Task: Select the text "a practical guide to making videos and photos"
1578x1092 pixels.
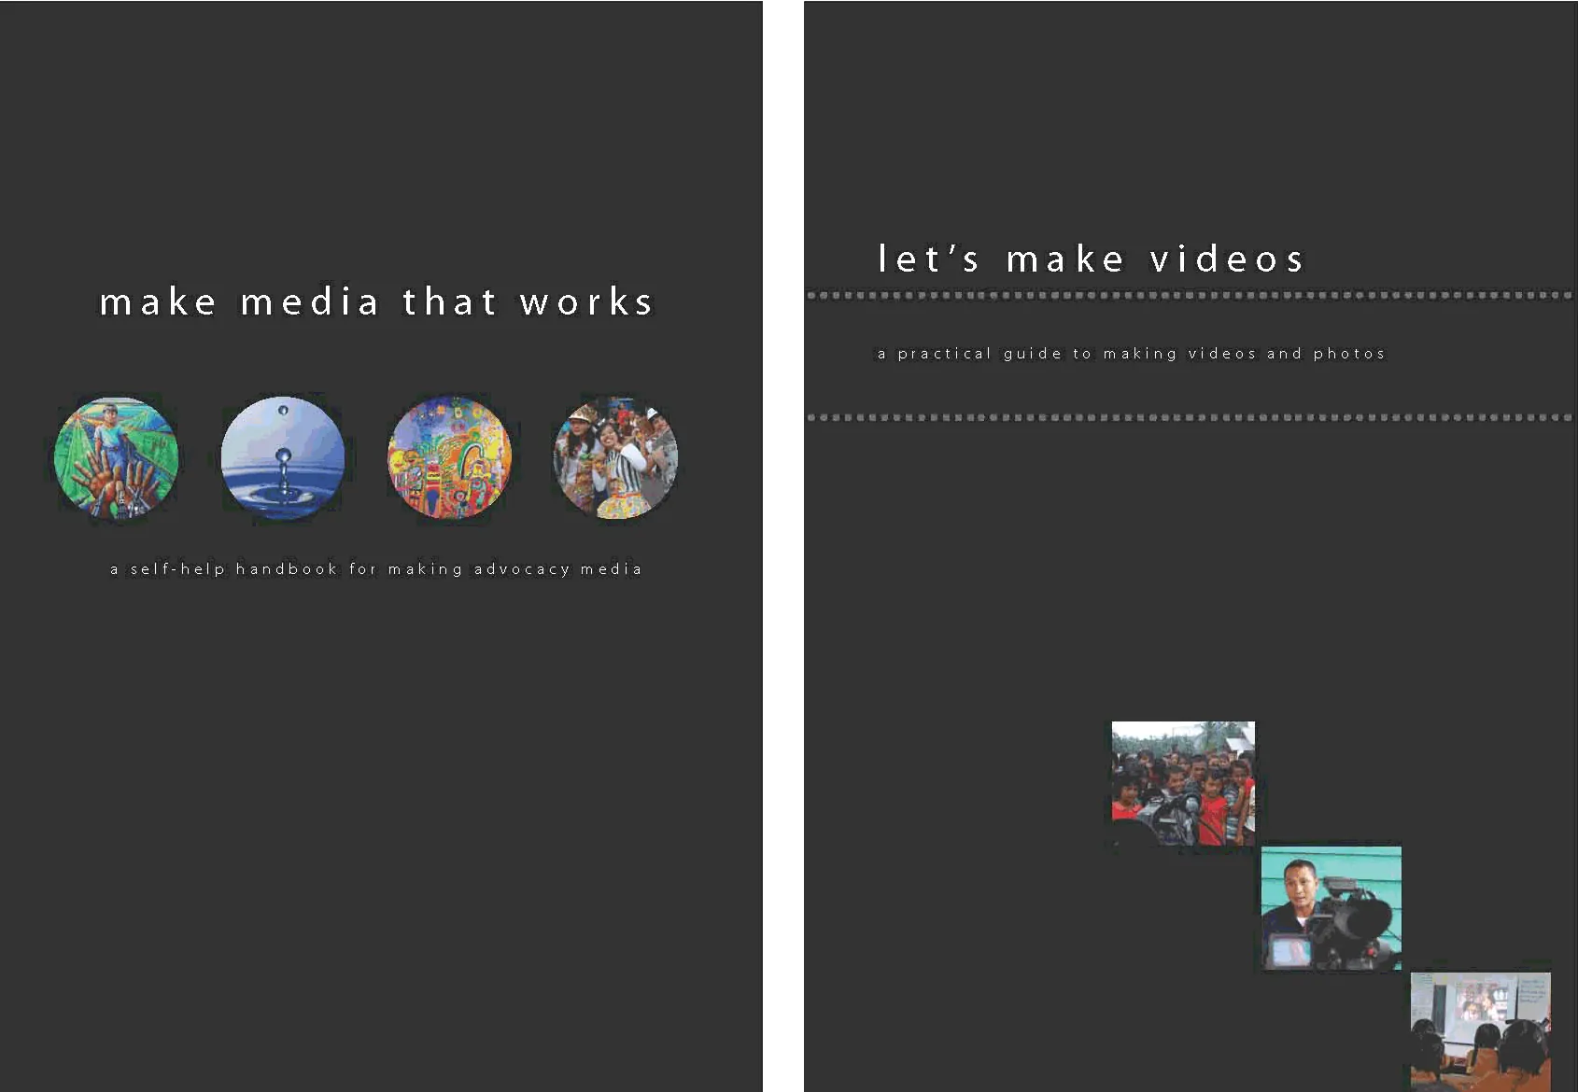Action: [x=1131, y=353]
